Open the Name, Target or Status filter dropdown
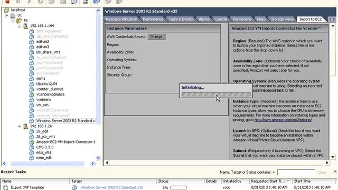Screen dimensions: 338x190 [274, 173]
